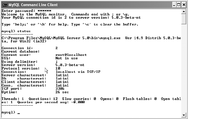Click the empty scrollbar track below thumb
Image resolution: width=223 pixels, height=119 pixels.
coord(184,68)
